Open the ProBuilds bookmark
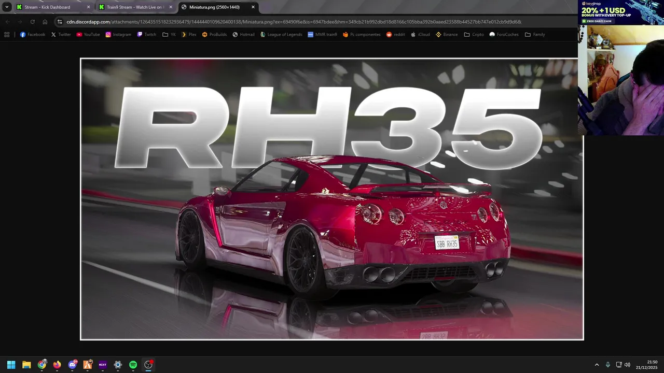Viewport: 664px width, 373px height. pos(214,35)
